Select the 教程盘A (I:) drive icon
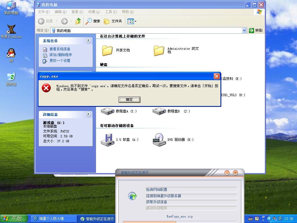 coord(107,111)
